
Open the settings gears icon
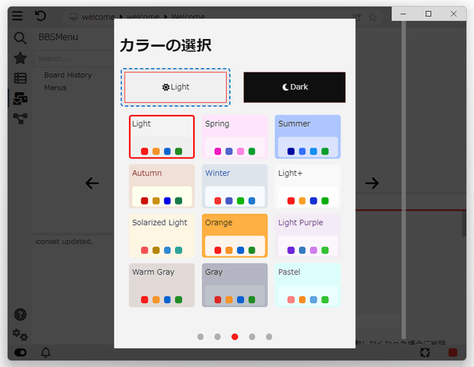click(20, 335)
